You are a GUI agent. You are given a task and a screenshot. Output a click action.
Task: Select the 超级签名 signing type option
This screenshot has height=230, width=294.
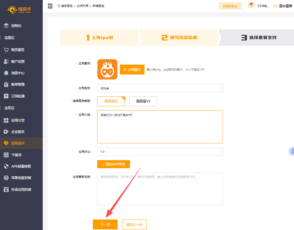click(111, 101)
